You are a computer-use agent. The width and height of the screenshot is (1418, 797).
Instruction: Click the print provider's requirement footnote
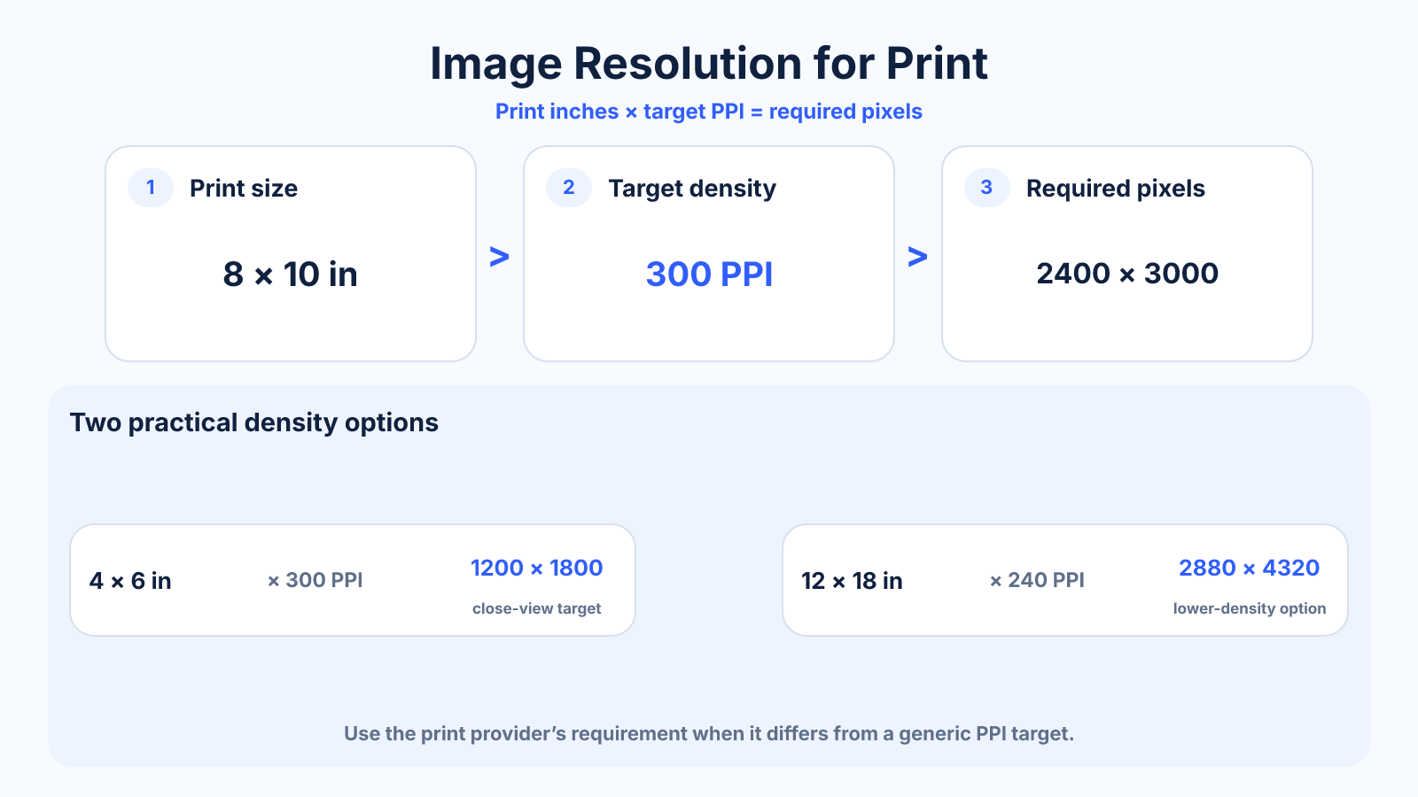point(709,733)
